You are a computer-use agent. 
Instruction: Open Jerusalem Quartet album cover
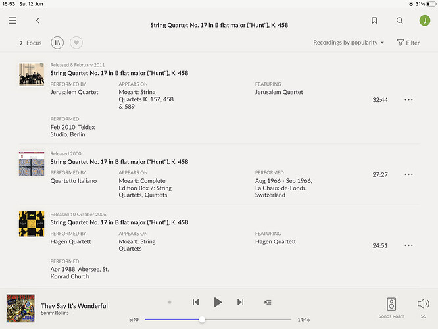(x=32, y=74)
